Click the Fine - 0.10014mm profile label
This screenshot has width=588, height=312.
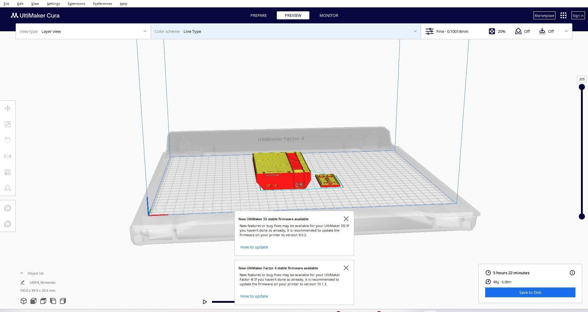(452, 31)
